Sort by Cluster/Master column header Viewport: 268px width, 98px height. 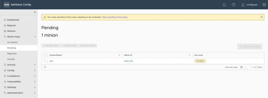56,55
